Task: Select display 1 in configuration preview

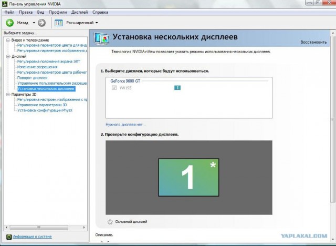Action: pos(188,177)
